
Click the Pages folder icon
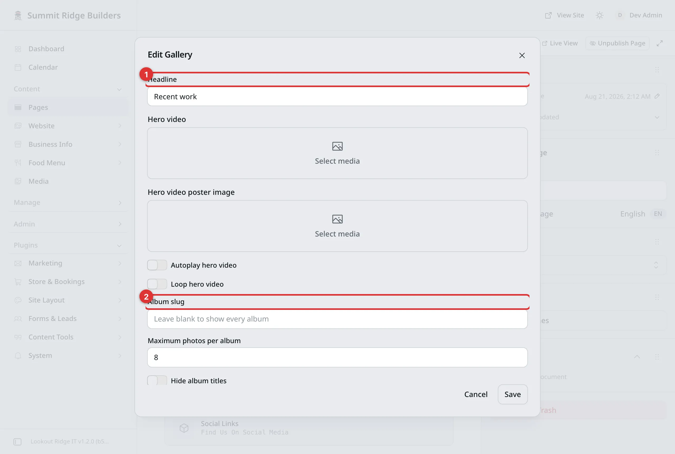(18, 107)
